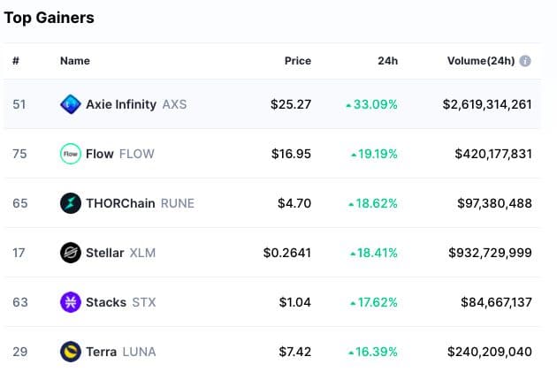Click the Stacks coin logo
557x372 pixels.
pyautogui.click(x=71, y=302)
